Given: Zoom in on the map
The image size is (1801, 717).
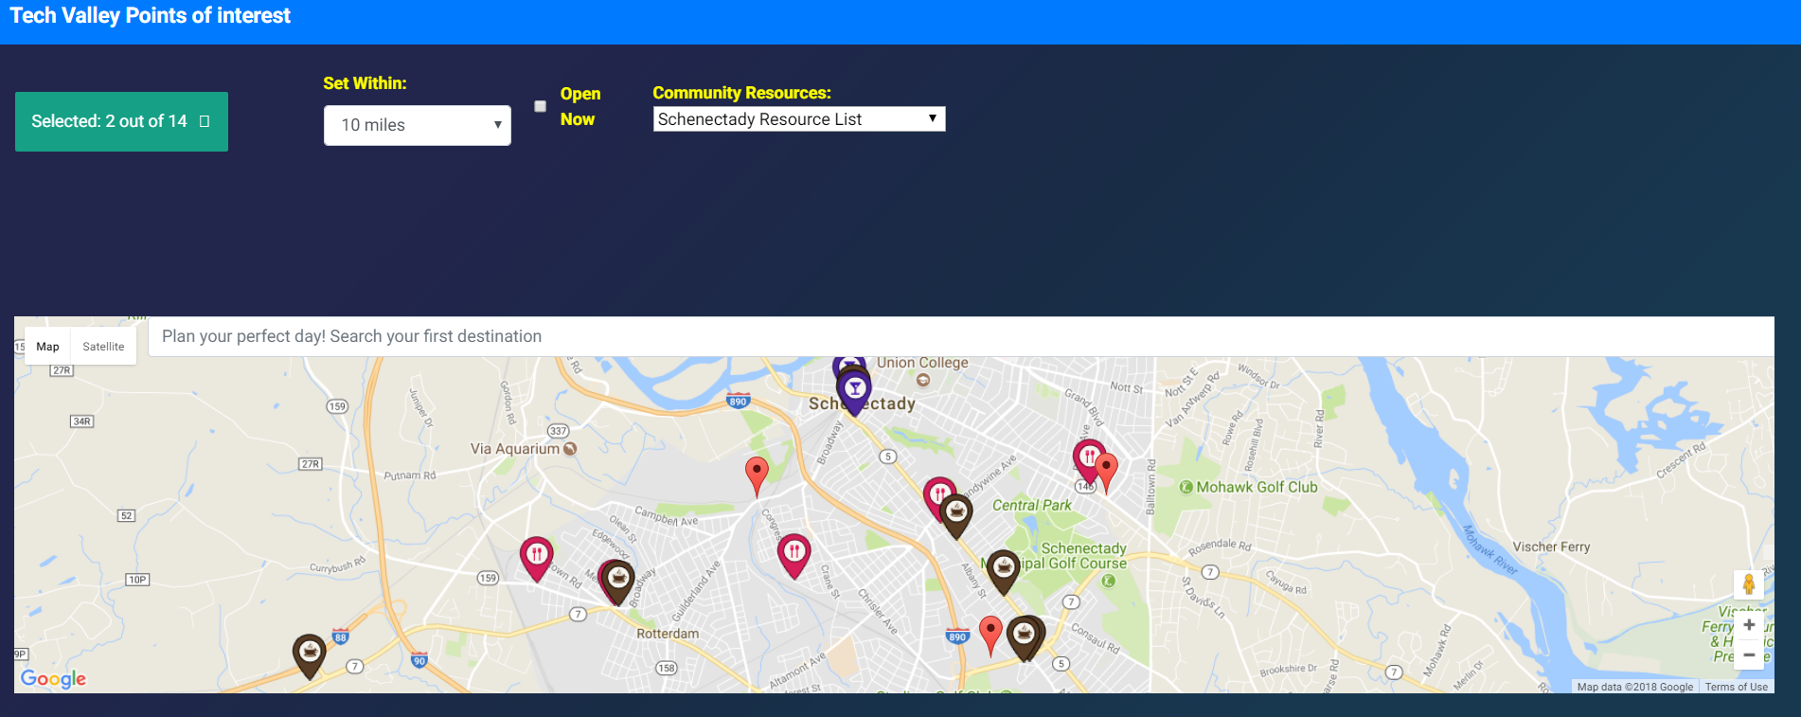Looking at the screenshot, I should pyautogui.click(x=1749, y=625).
